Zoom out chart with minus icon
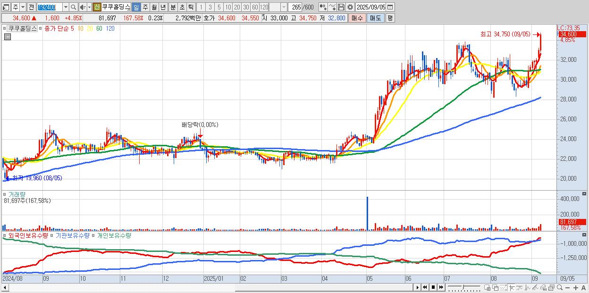This screenshot has height=293, width=589. click(568, 288)
